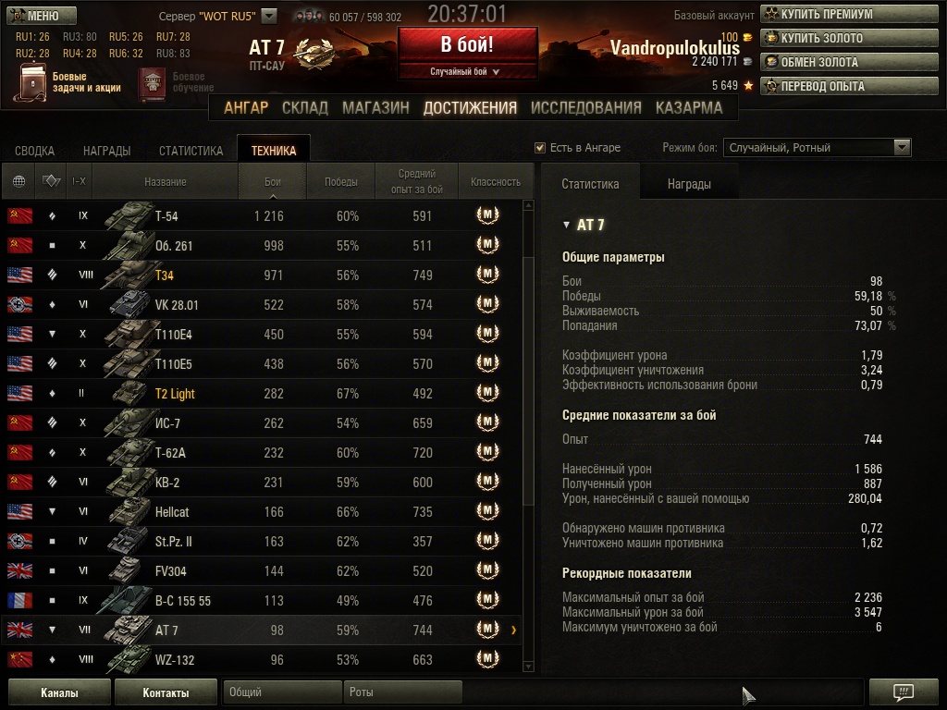Open Боевые задачи и акции briefcase icon
947x710 pixels.
[x=30, y=82]
